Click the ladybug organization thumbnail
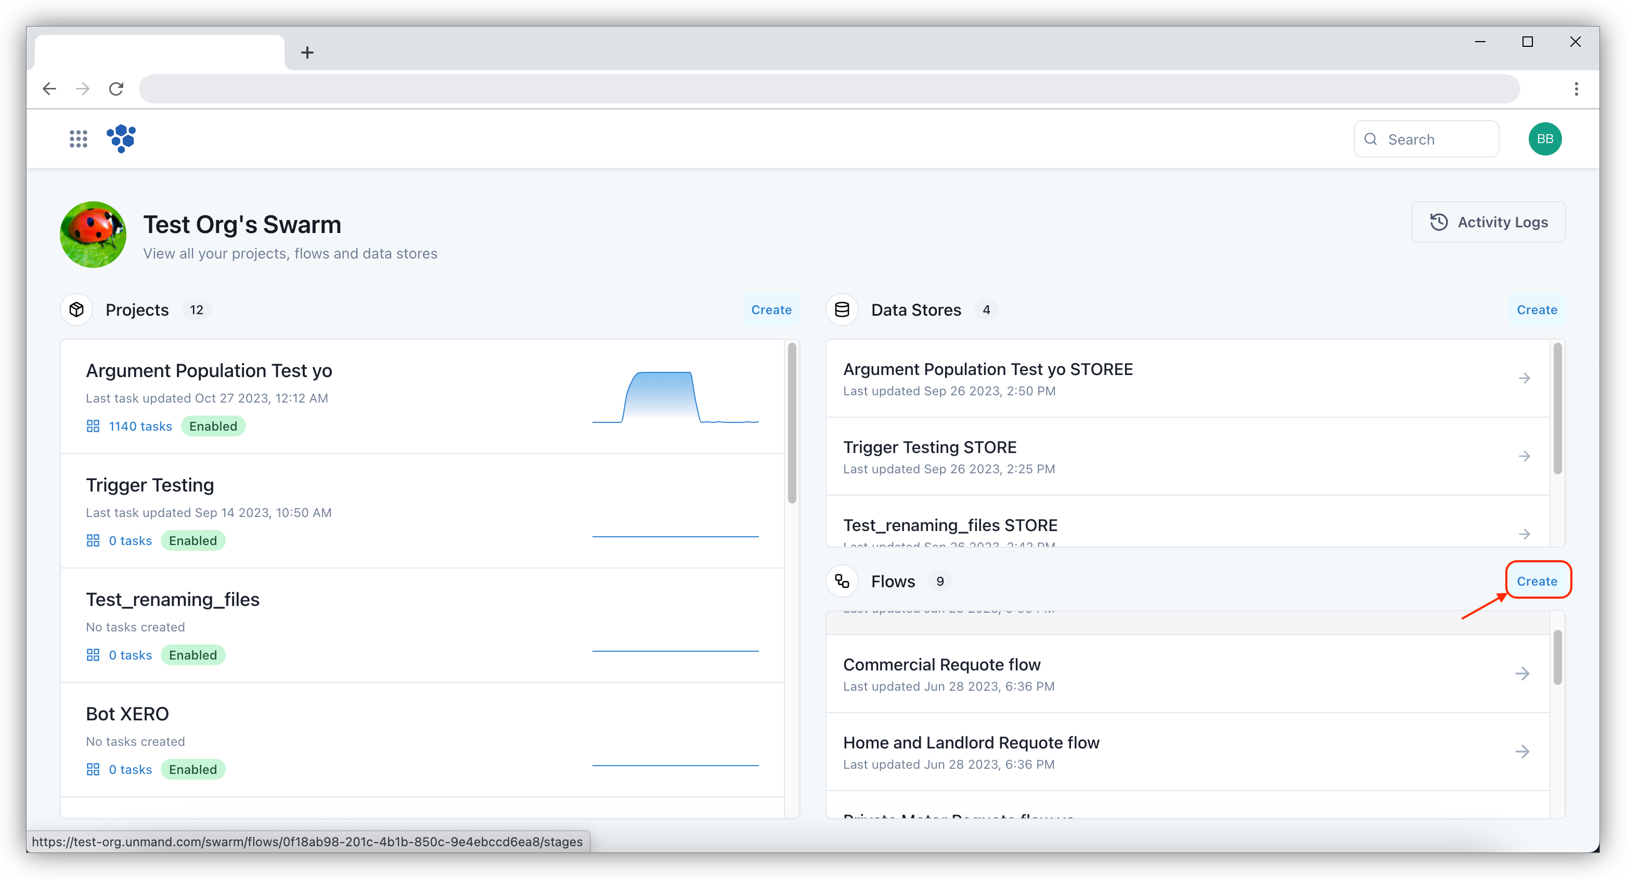The image size is (1626, 879). [94, 235]
